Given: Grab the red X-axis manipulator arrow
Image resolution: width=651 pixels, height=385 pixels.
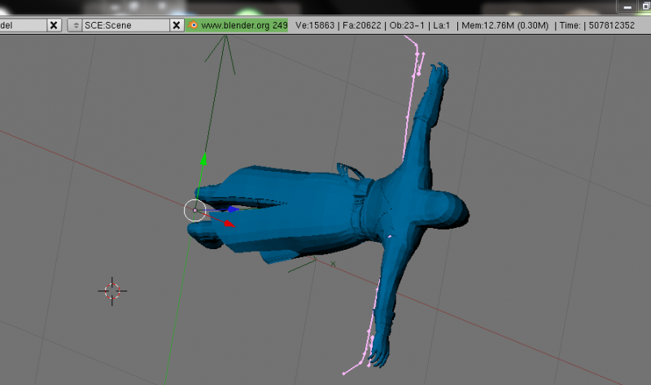Looking at the screenshot, I should [229, 222].
